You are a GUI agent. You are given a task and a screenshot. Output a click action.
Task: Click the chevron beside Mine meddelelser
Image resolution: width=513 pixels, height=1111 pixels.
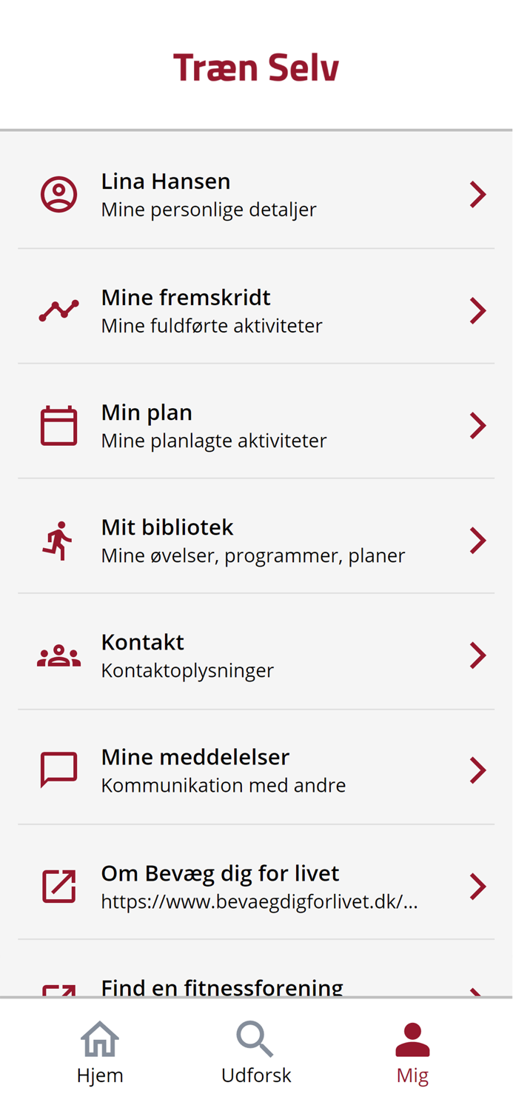pos(479,769)
